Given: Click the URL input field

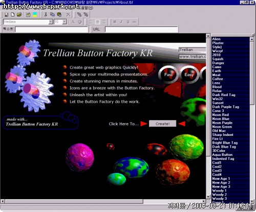Looking at the screenshot, I should coord(141,29).
